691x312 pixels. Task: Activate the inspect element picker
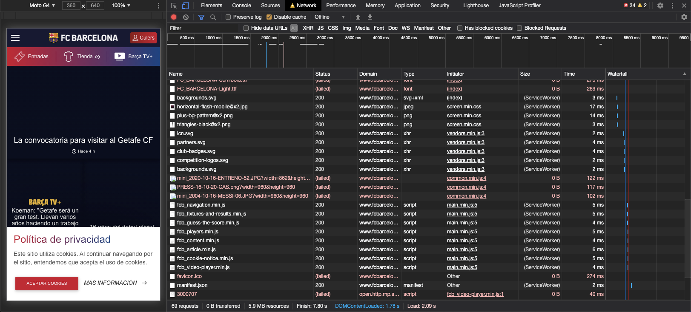[174, 6]
